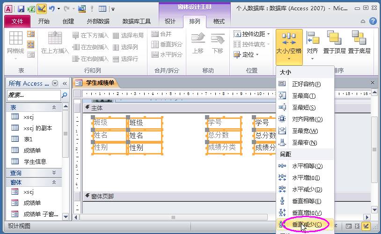Choose 水平减少(D) decrease horizontal spacing
The width and height of the screenshot is (381, 234).
(x=305, y=189)
